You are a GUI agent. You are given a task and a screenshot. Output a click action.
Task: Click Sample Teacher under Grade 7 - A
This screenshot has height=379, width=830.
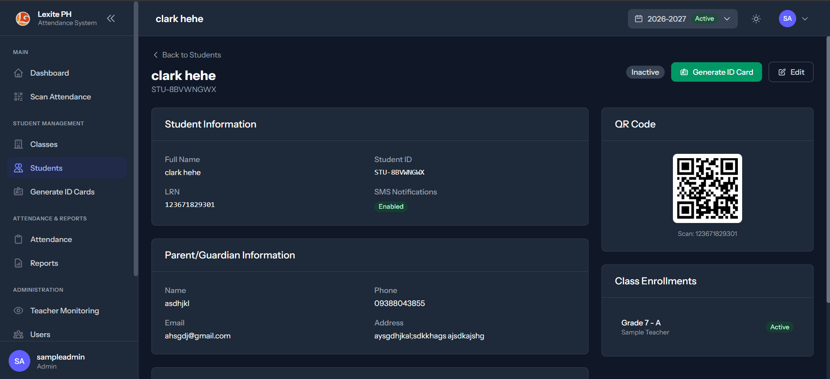click(x=645, y=332)
